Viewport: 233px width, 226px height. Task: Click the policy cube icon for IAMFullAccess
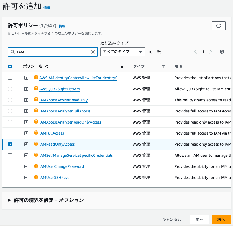[x=36, y=133]
